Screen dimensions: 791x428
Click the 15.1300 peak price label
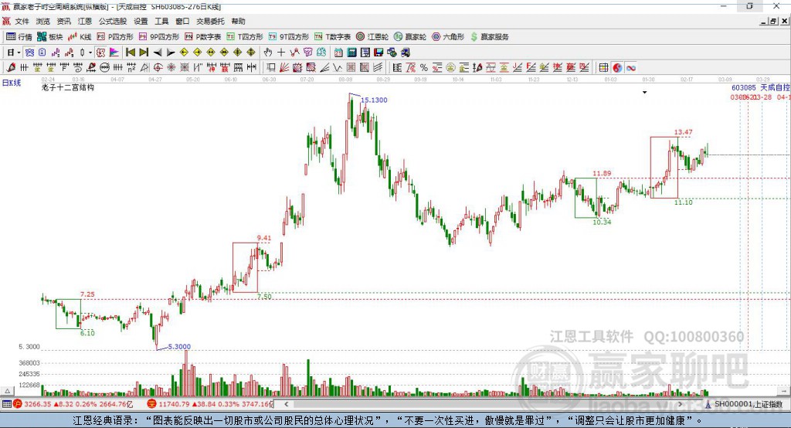point(374,100)
